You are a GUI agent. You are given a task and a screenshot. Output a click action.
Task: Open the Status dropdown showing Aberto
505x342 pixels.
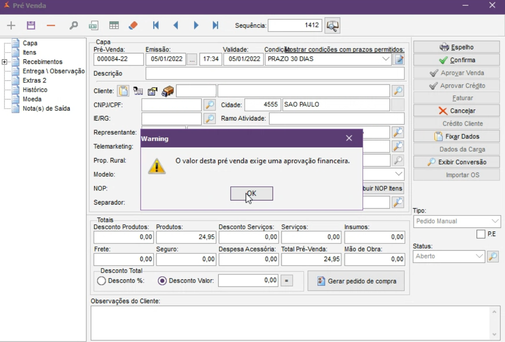point(479,257)
